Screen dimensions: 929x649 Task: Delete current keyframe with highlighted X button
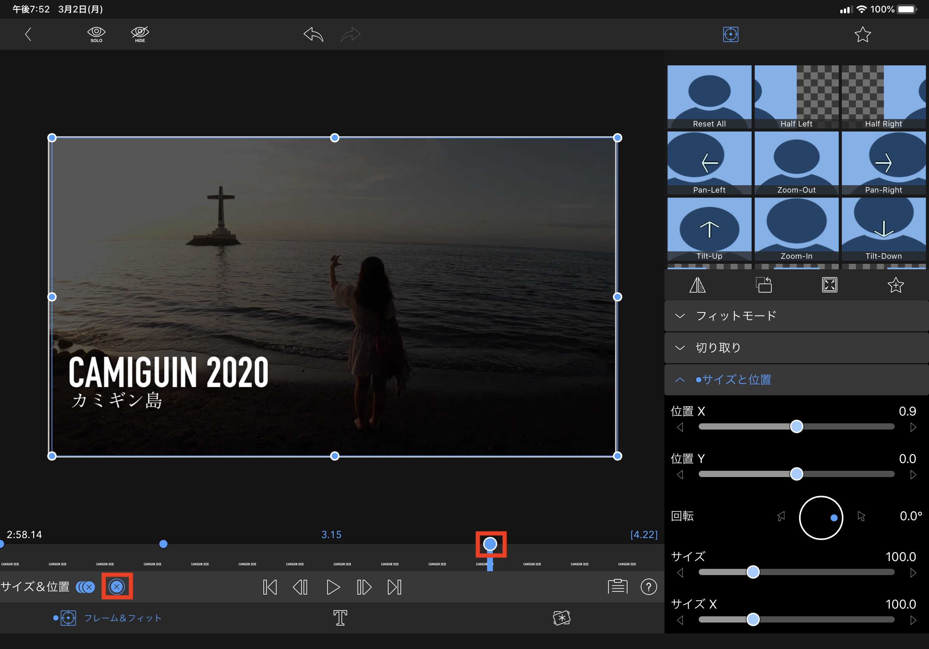click(x=117, y=587)
